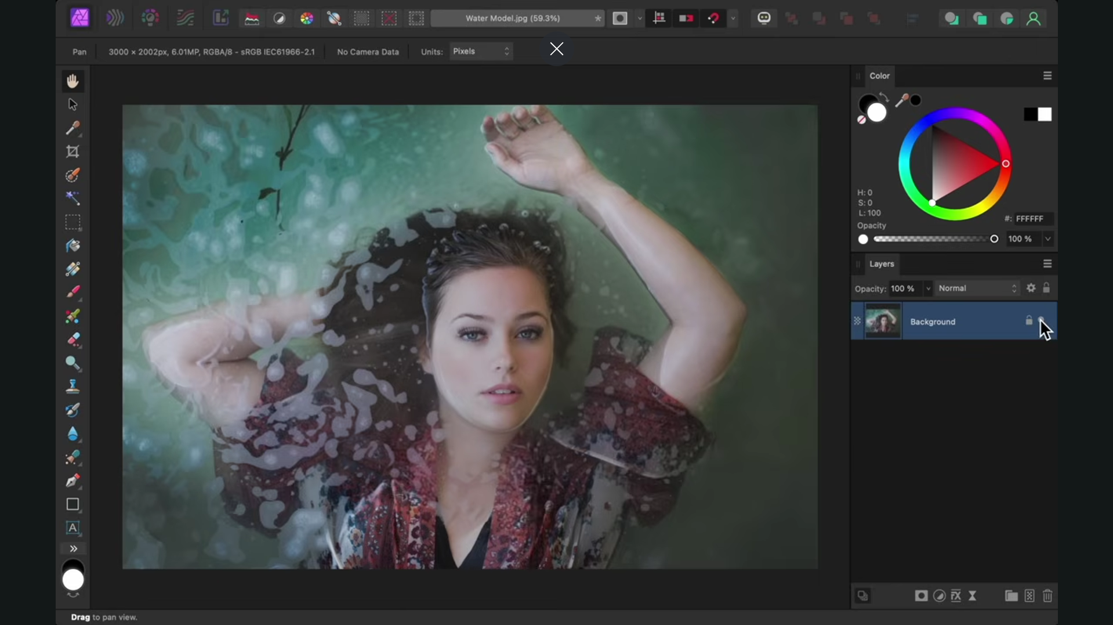Switch to the Tone Mapping Persona
The image size is (1113, 625).
[x=185, y=18]
